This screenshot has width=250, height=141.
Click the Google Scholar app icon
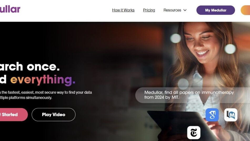[x=212, y=115]
